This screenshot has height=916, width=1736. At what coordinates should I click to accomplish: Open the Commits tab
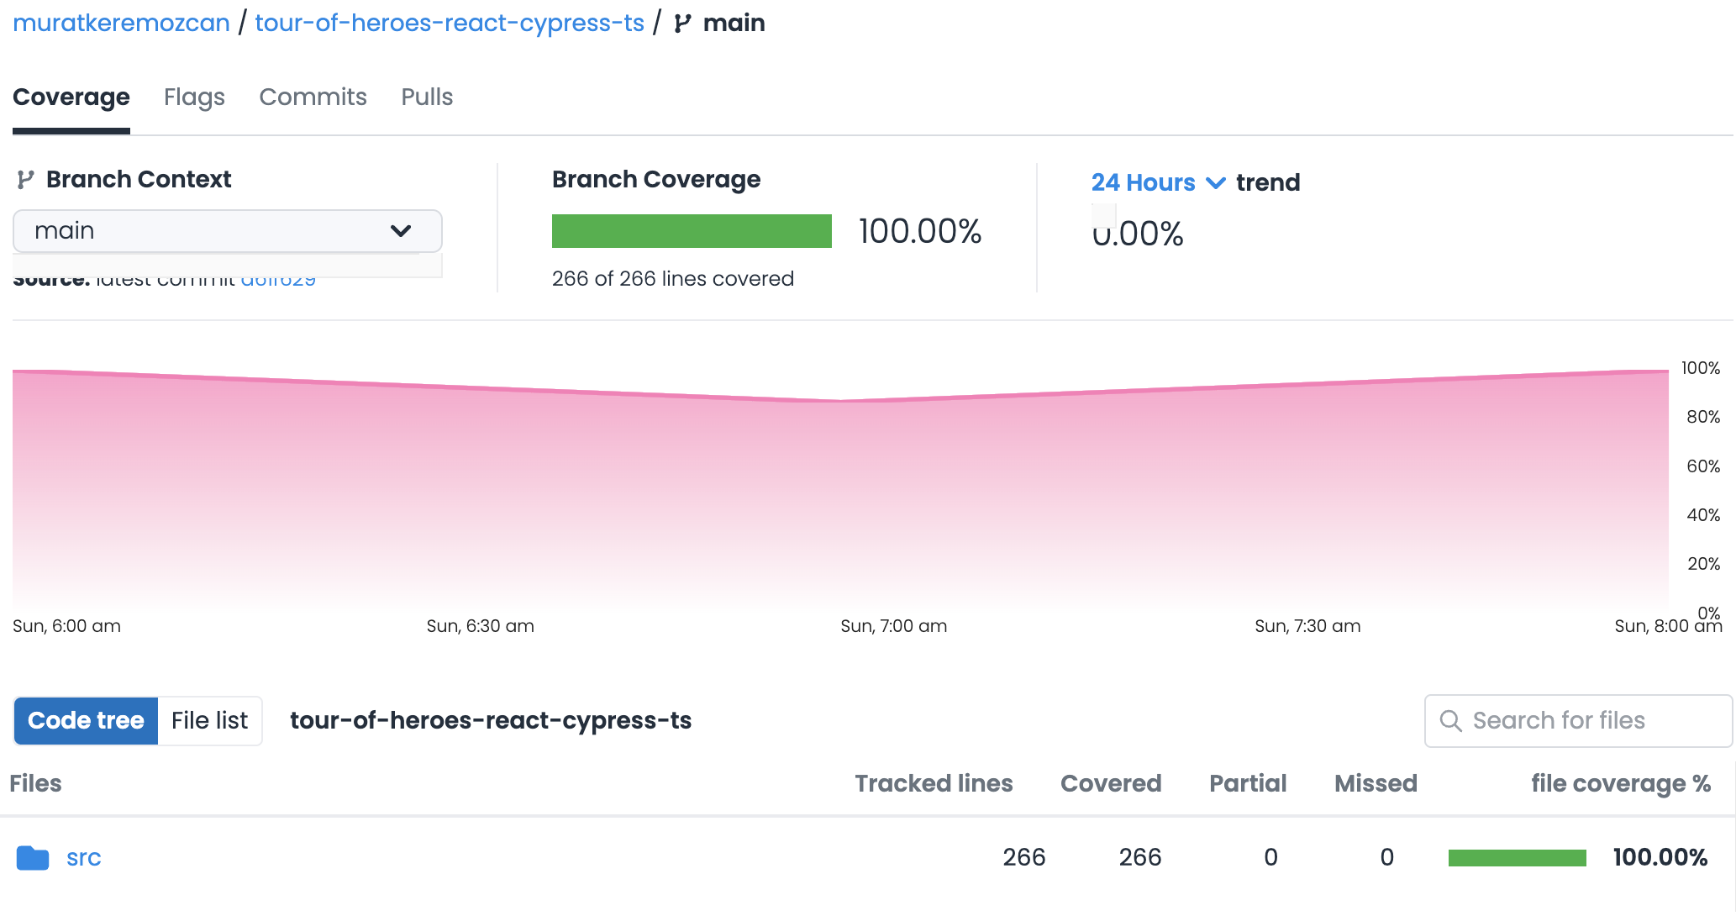pyautogui.click(x=313, y=97)
